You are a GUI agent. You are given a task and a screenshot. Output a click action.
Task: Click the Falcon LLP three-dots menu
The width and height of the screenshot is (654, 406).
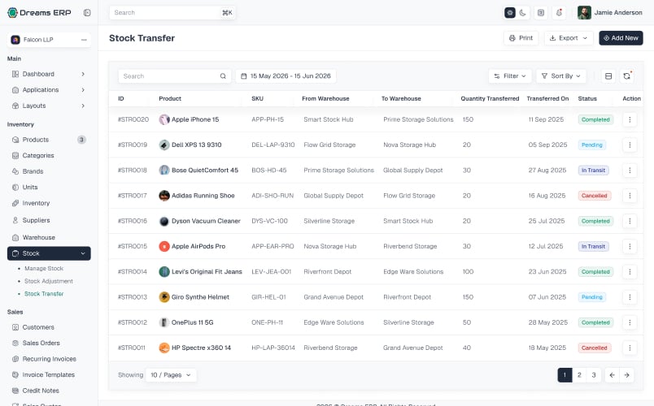coord(84,40)
